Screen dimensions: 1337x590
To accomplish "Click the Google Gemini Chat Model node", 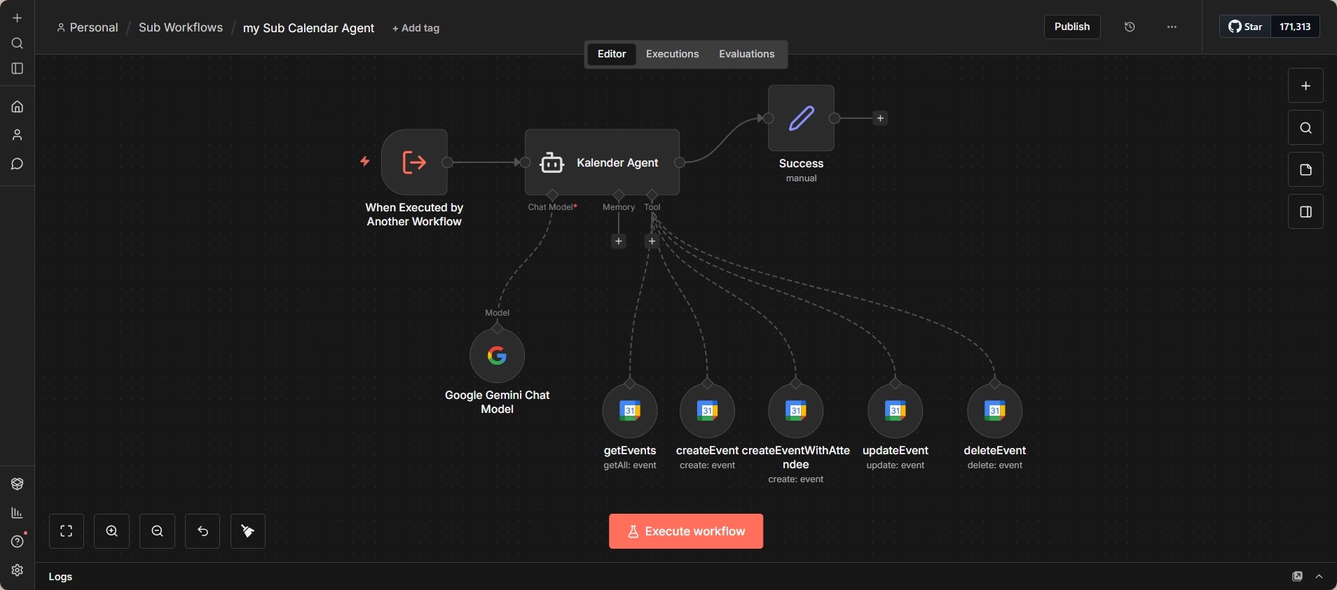I will coord(497,356).
